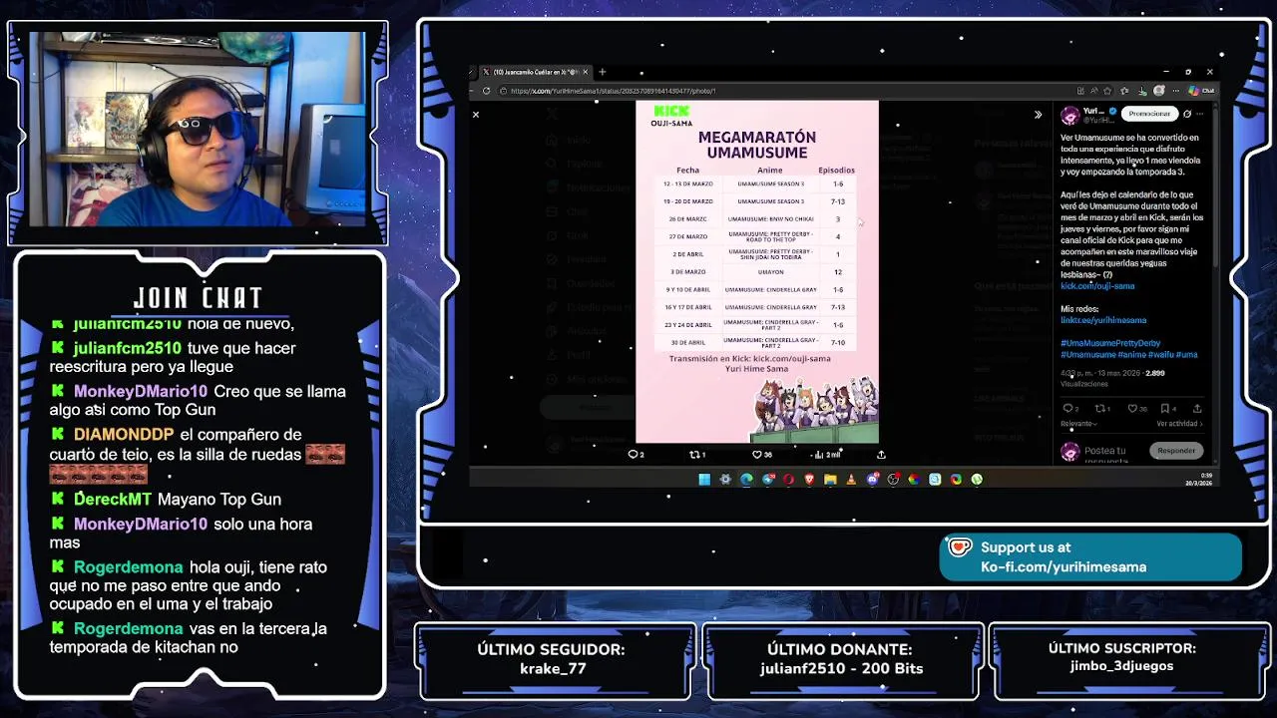Select the Juancamilo Cuellar en X tab

pos(535,72)
